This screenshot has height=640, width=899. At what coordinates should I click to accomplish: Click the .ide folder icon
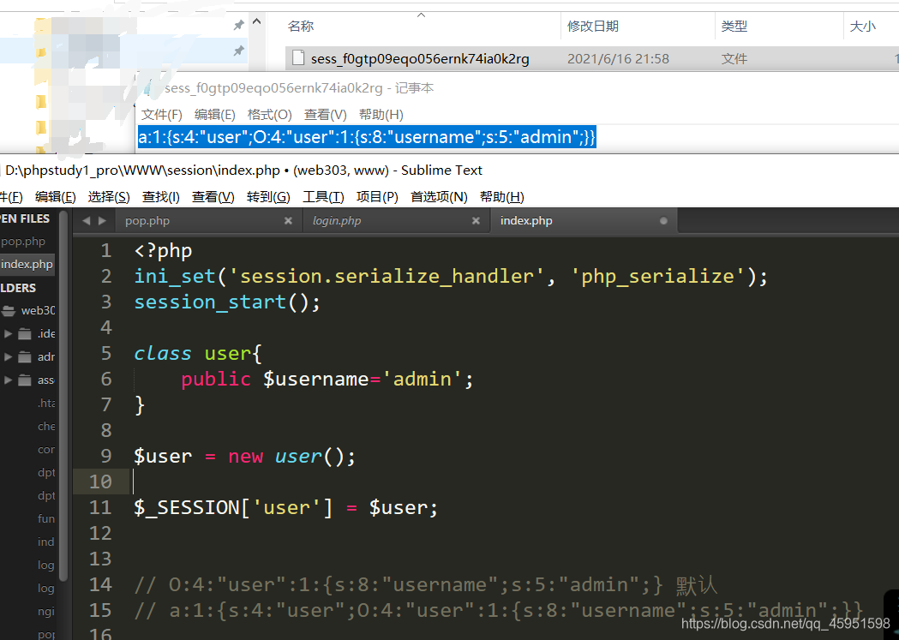pyautogui.click(x=25, y=333)
